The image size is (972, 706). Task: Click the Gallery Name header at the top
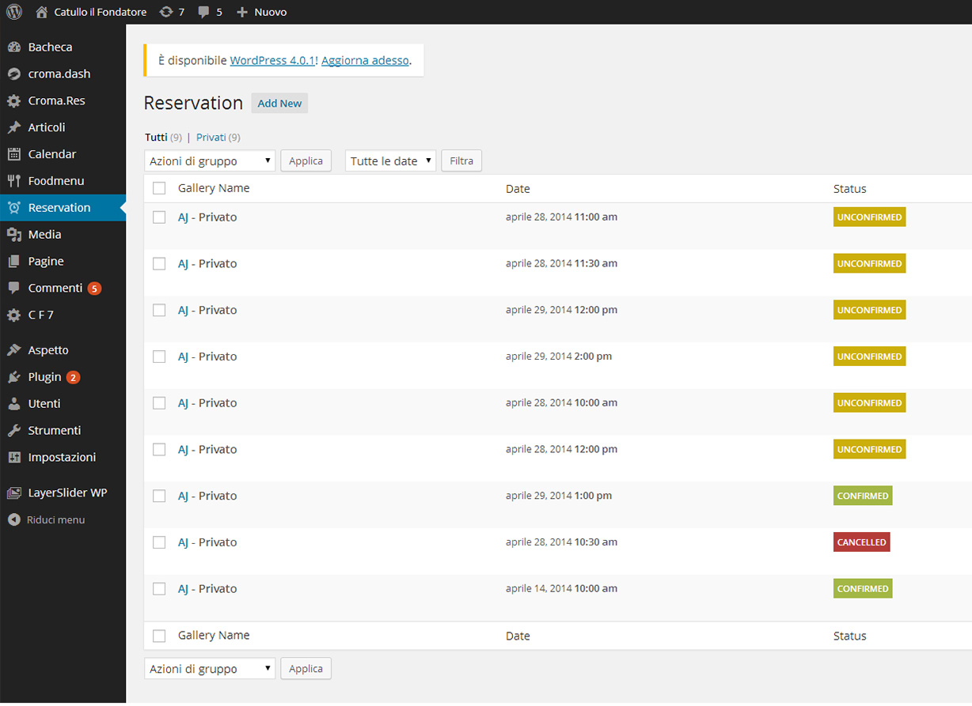tap(214, 188)
